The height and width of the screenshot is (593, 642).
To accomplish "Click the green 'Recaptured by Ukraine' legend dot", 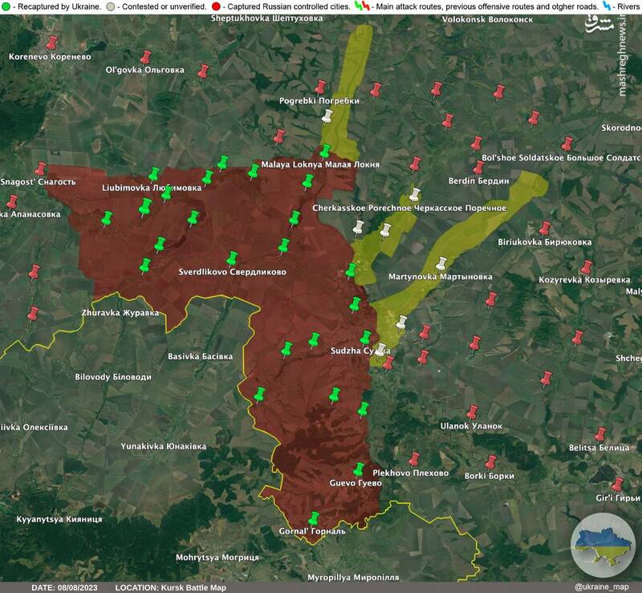I will 5,6.
